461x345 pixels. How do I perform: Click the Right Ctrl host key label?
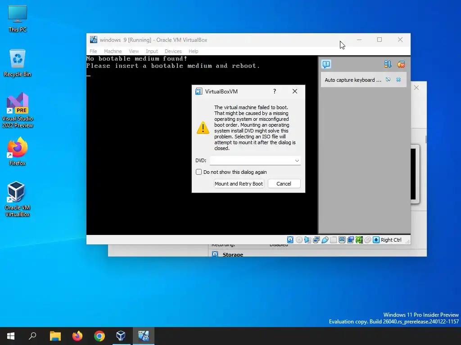pyautogui.click(x=391, y=240)
